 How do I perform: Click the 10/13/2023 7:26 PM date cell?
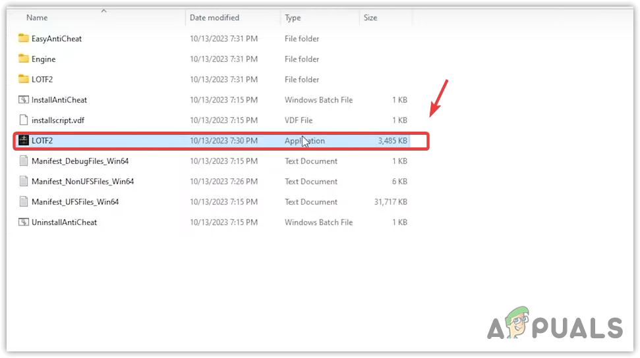coord(223,181)
